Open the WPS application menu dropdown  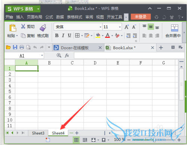[x=38, y=9]
